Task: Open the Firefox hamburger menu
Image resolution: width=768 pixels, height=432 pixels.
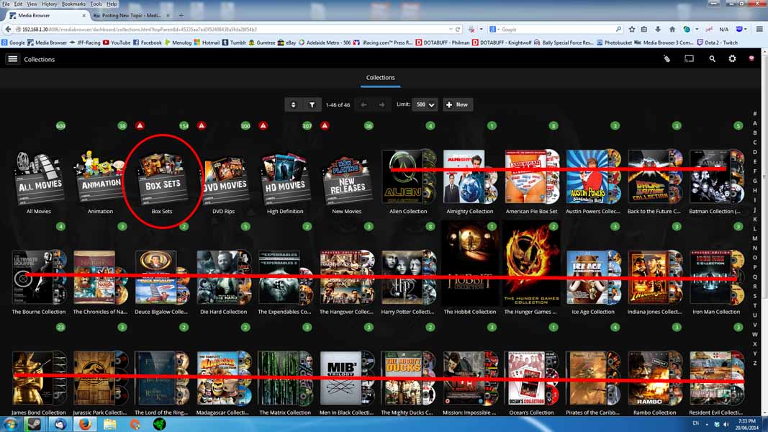Action: point(759,30)
